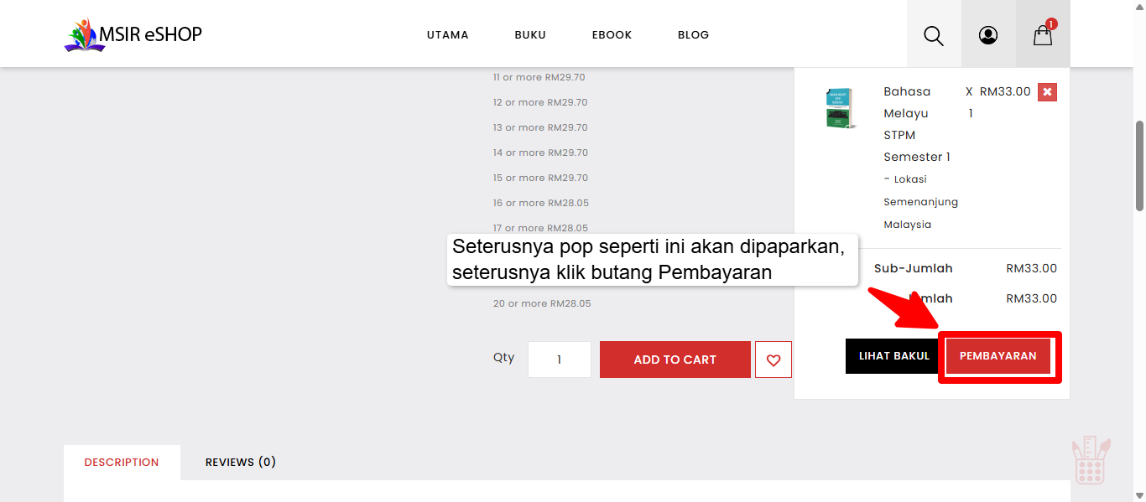Click the LIHAT BAKUL button
This screenshot has height=502, width=1146.
coord(894,356)
